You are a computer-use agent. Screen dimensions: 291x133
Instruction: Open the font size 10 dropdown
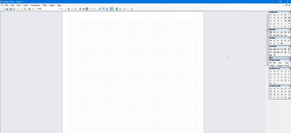66,9
